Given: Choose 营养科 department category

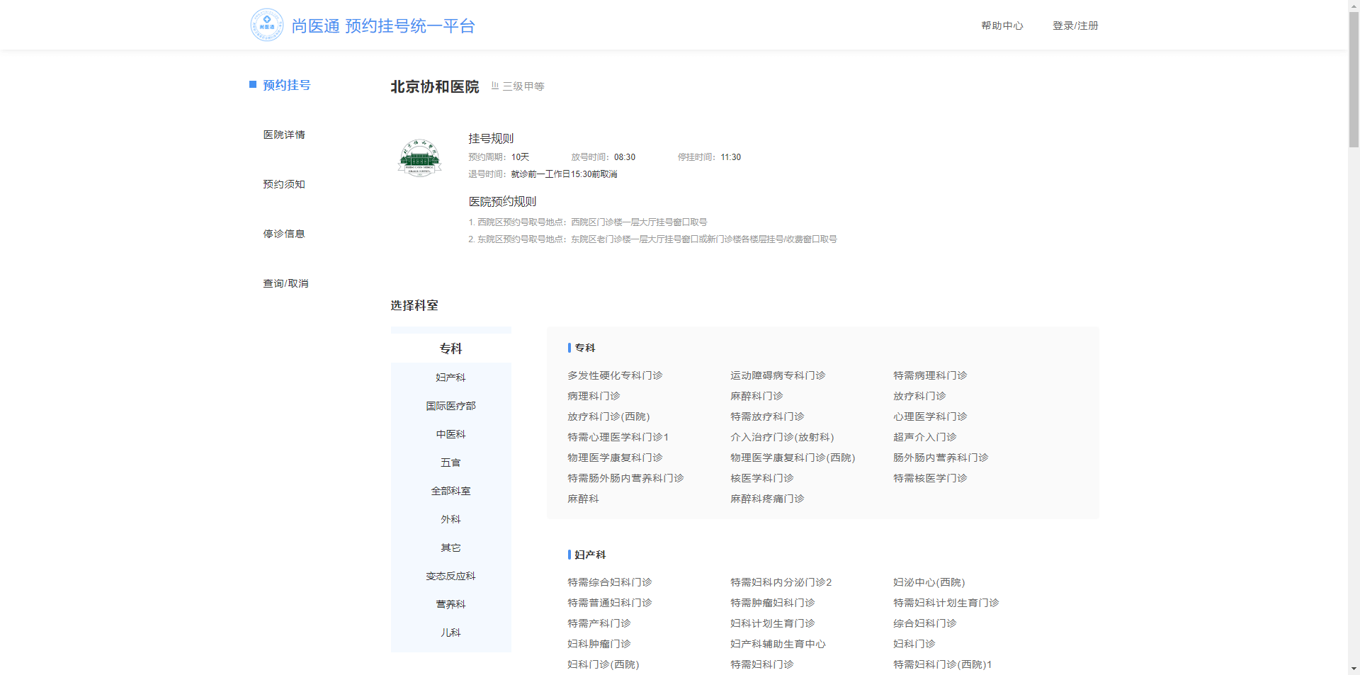Looking at the screenshot, I should (x=450, y=604).
